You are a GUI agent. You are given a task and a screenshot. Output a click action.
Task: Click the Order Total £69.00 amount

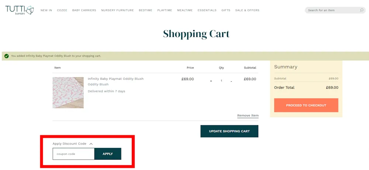[x=332, y=88]
